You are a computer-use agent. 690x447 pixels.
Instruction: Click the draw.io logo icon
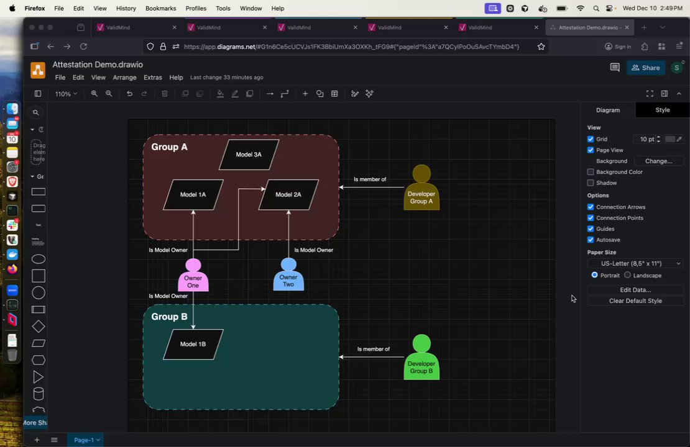coord(38,70)
